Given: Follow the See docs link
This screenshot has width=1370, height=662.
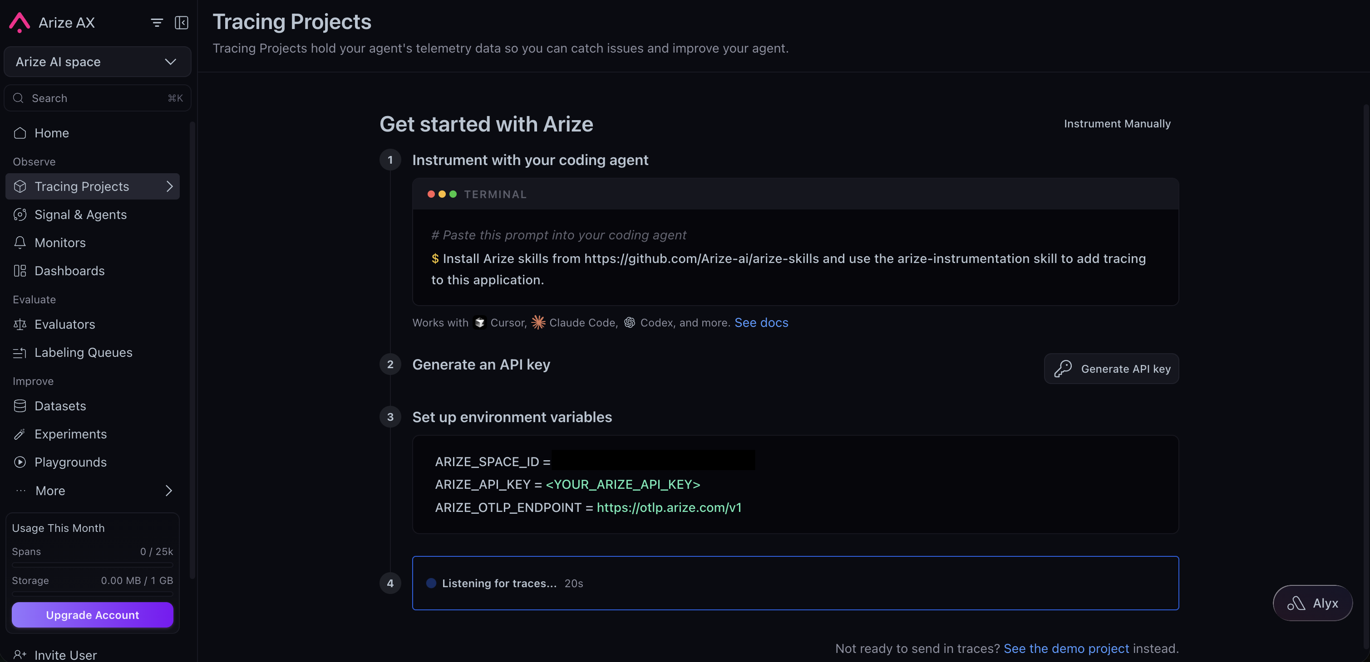Looking at the screenshot, I should 762,323.
